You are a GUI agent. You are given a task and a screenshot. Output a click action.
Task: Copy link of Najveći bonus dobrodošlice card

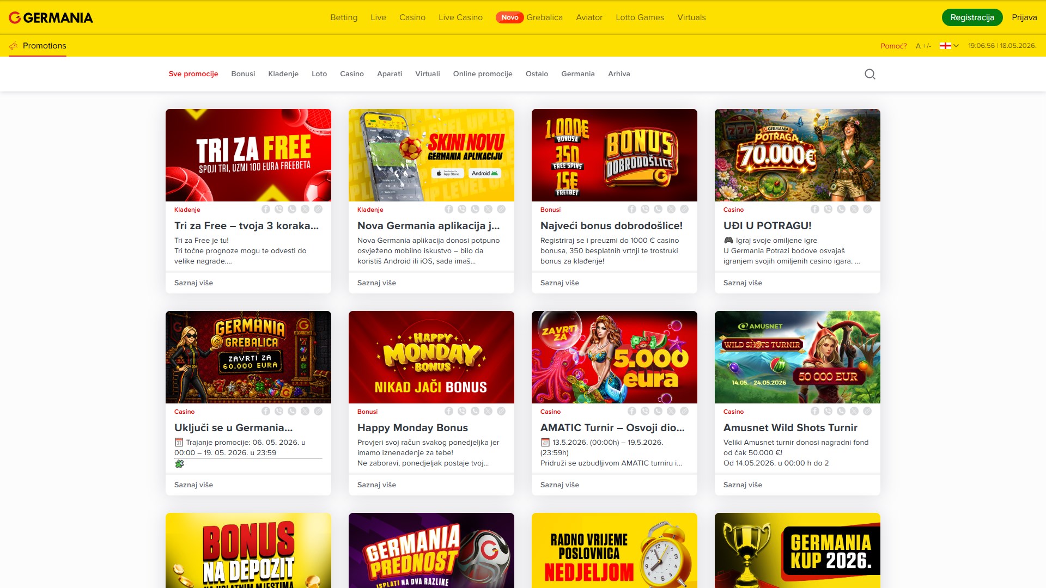pos(684,209)
